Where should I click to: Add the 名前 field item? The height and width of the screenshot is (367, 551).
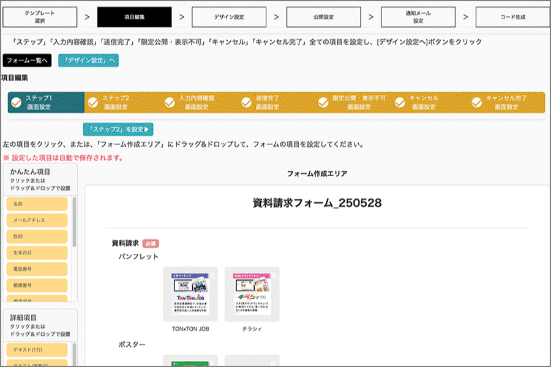(37, 204)
